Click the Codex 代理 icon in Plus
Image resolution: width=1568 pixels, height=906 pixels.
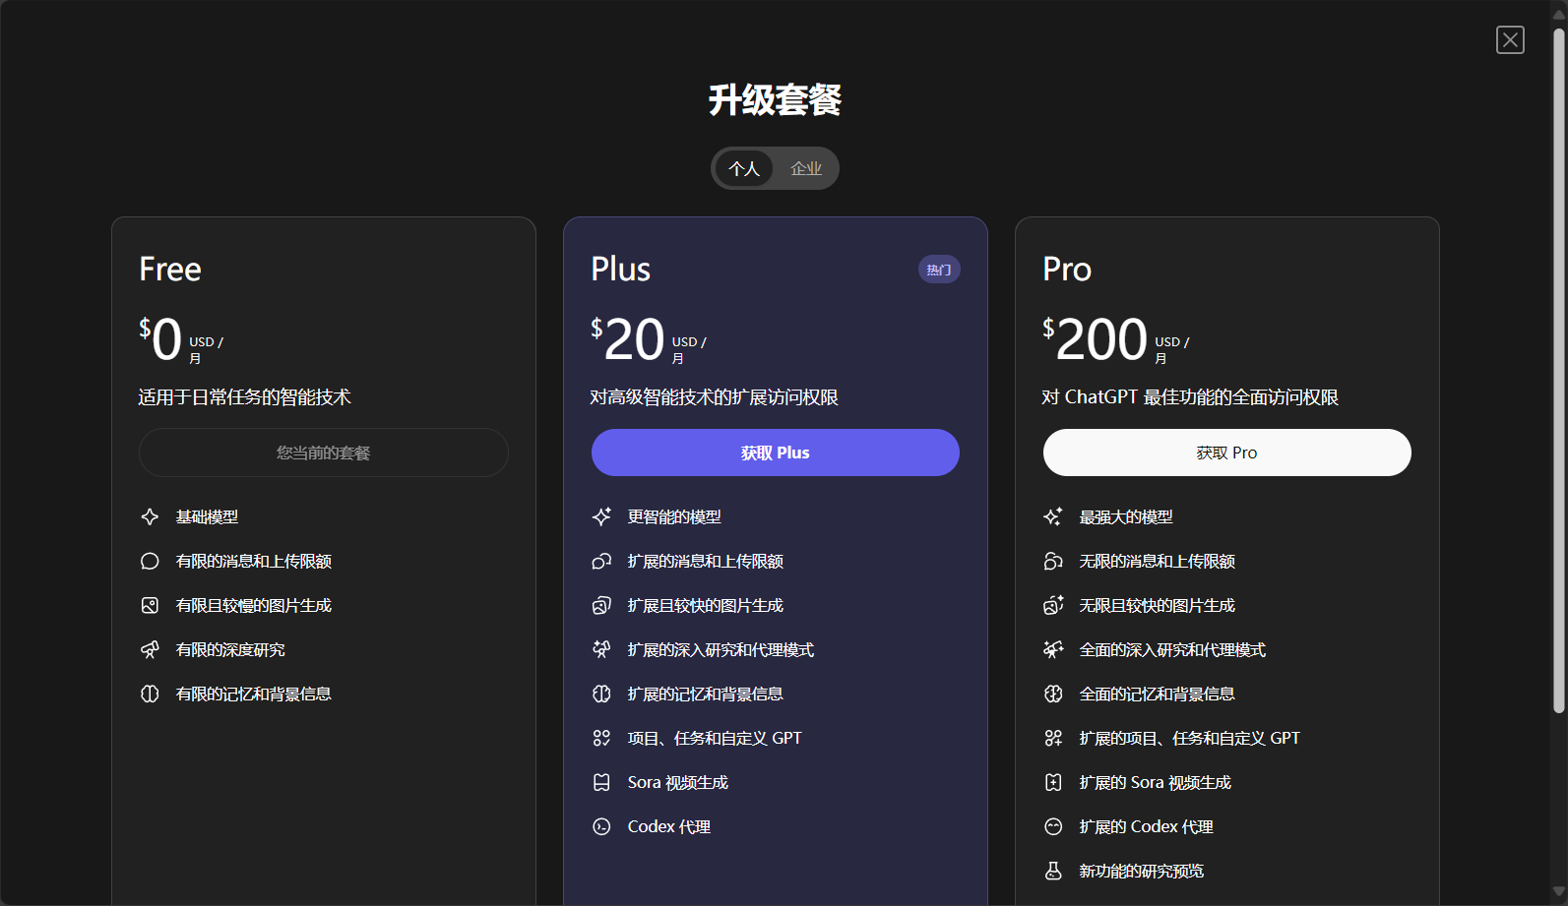(601, 826)
